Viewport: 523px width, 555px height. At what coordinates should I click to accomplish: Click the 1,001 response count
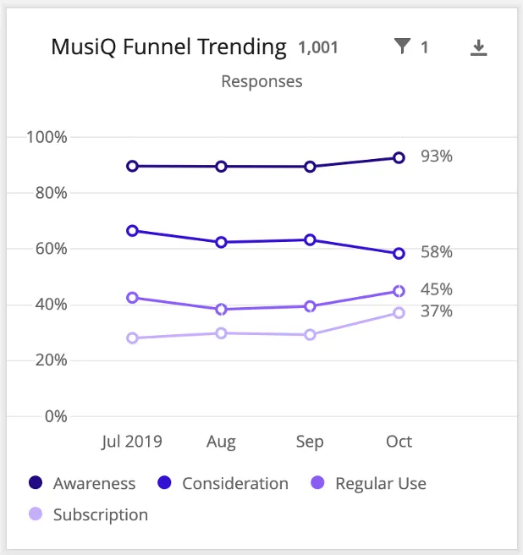tap(318, 47)
